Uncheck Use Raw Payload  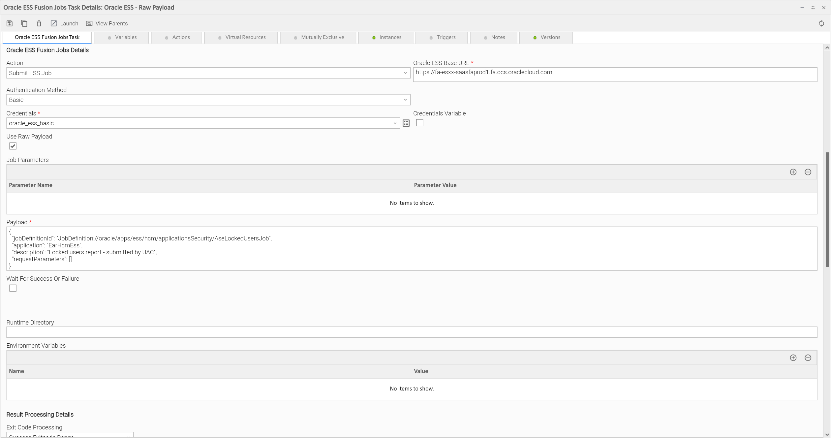pos(13,146)
